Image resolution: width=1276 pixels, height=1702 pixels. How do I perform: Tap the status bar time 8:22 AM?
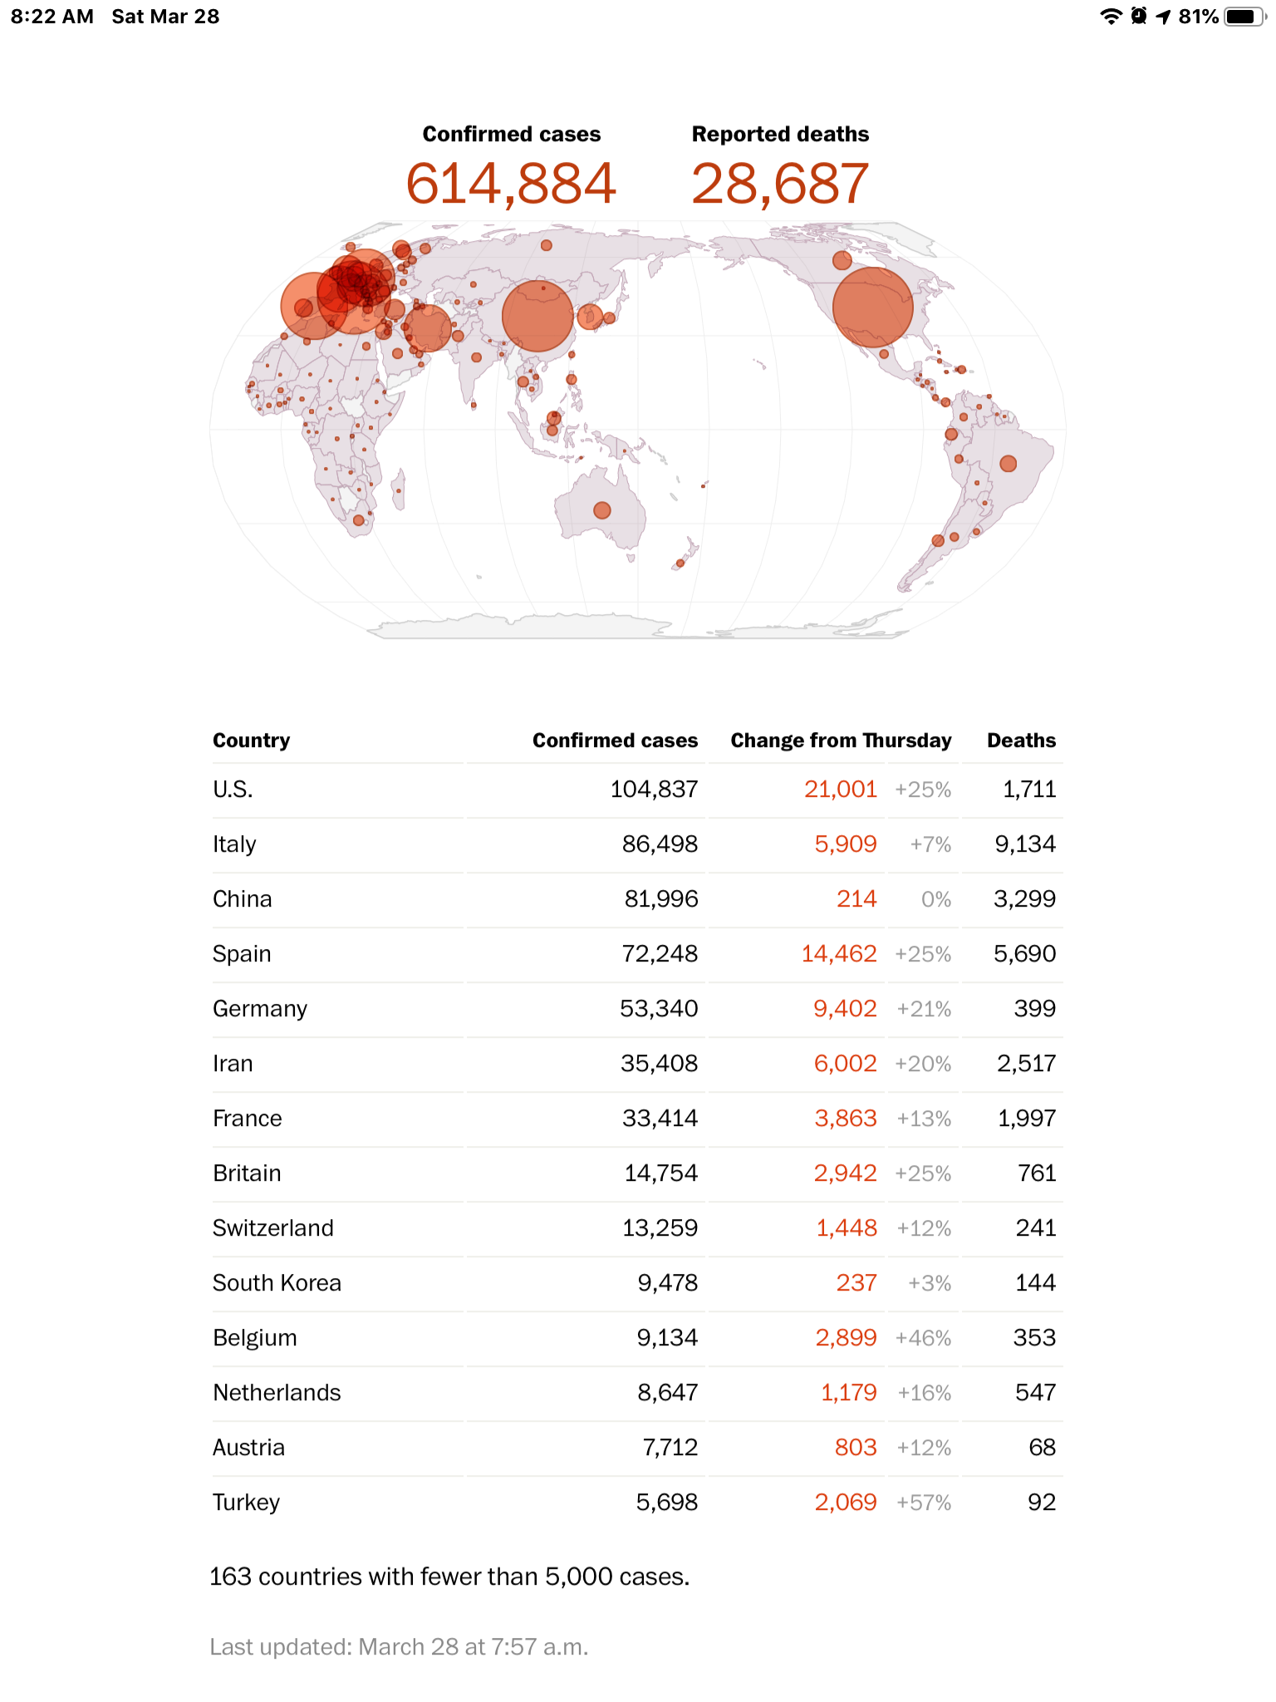(52, 17)
